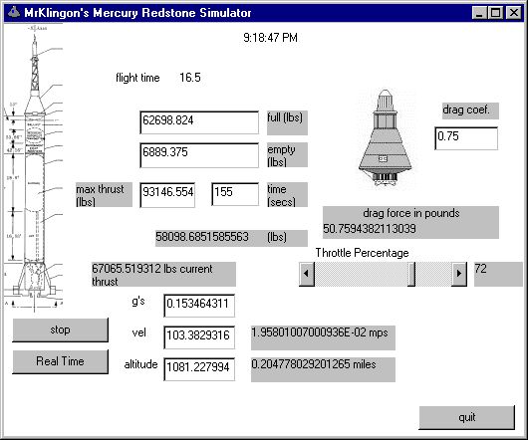Click the empty (lbs) label
The width and height of the screenshot is (528, 440).
tap(287, 155)
